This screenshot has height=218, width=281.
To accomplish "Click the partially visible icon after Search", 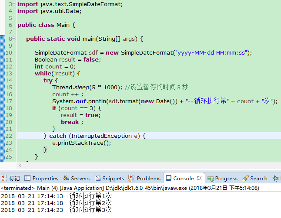I will 276,178.
